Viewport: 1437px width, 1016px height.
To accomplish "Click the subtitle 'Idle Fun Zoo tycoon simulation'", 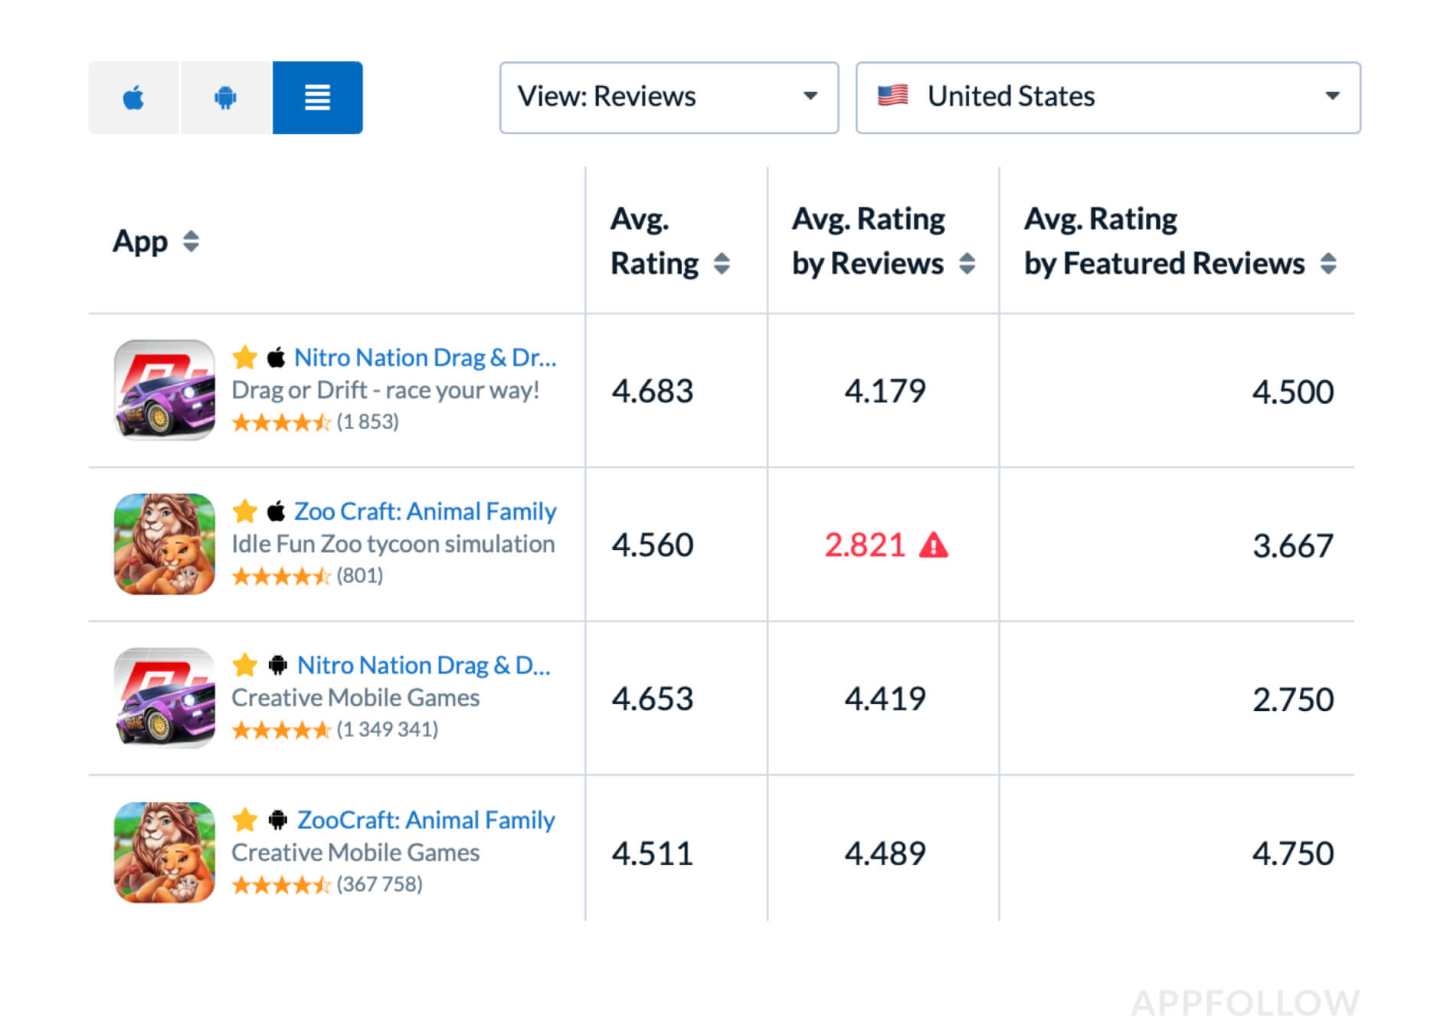I will pos(394,544).
